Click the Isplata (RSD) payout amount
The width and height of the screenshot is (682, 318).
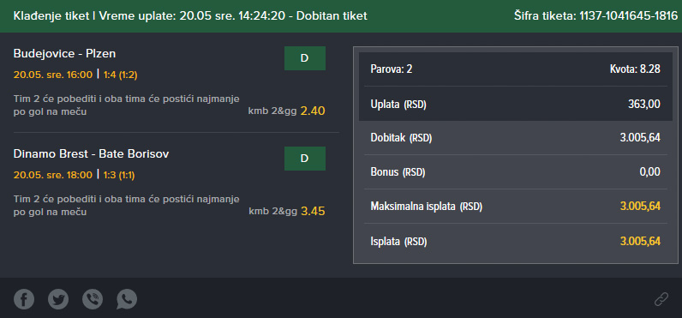[640, 241]
